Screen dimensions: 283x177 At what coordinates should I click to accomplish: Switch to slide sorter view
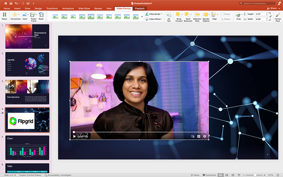point(227,175)
